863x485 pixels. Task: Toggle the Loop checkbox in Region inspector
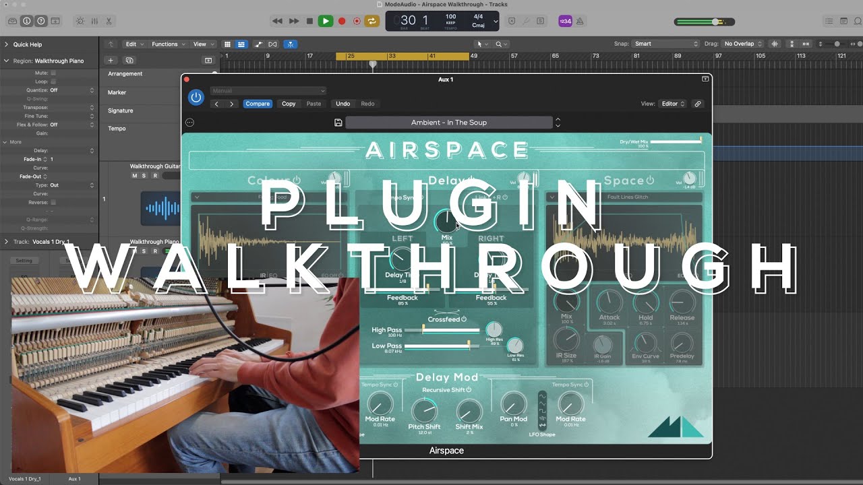coord(53,82)
